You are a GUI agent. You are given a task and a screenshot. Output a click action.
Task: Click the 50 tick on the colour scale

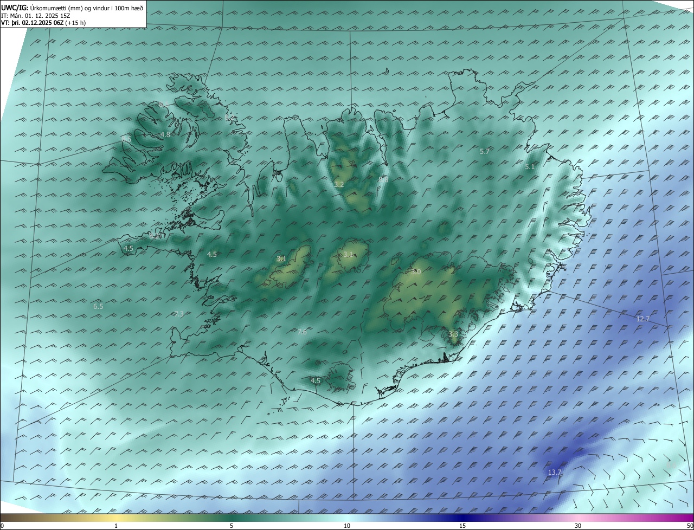pos(690,526)
